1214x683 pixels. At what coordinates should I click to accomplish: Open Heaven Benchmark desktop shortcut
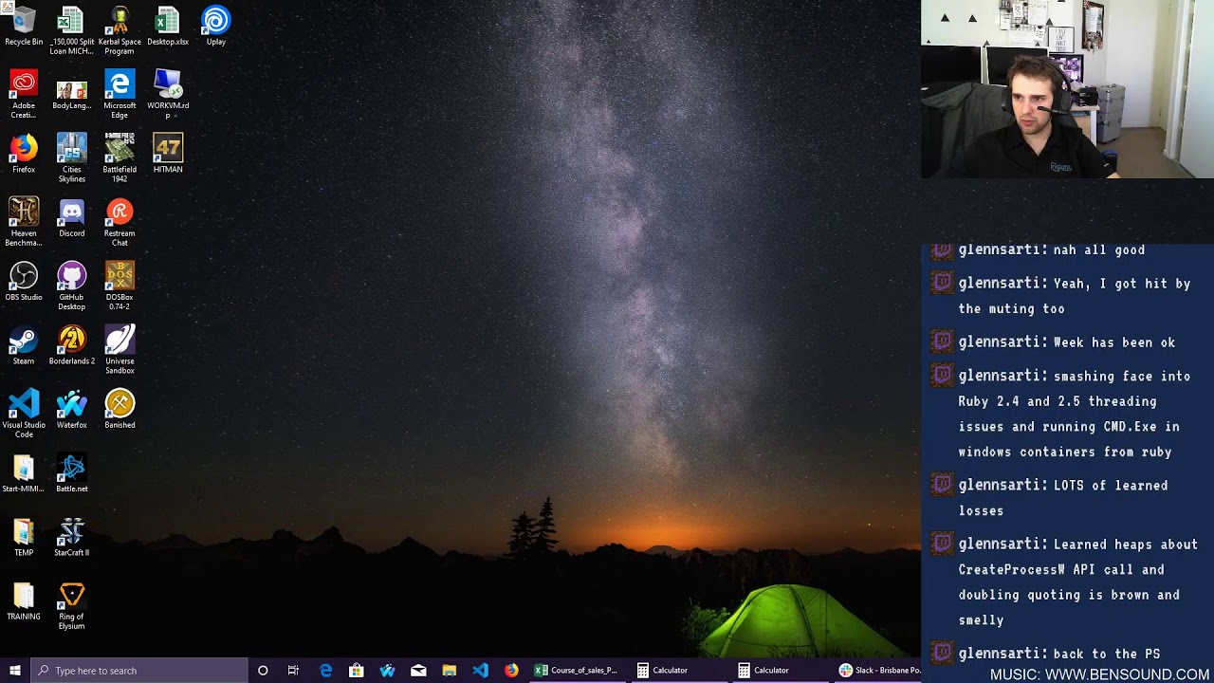24,222
